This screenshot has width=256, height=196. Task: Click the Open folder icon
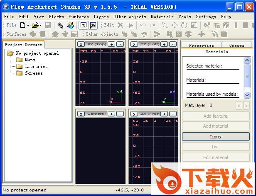[x=35, y=25]
